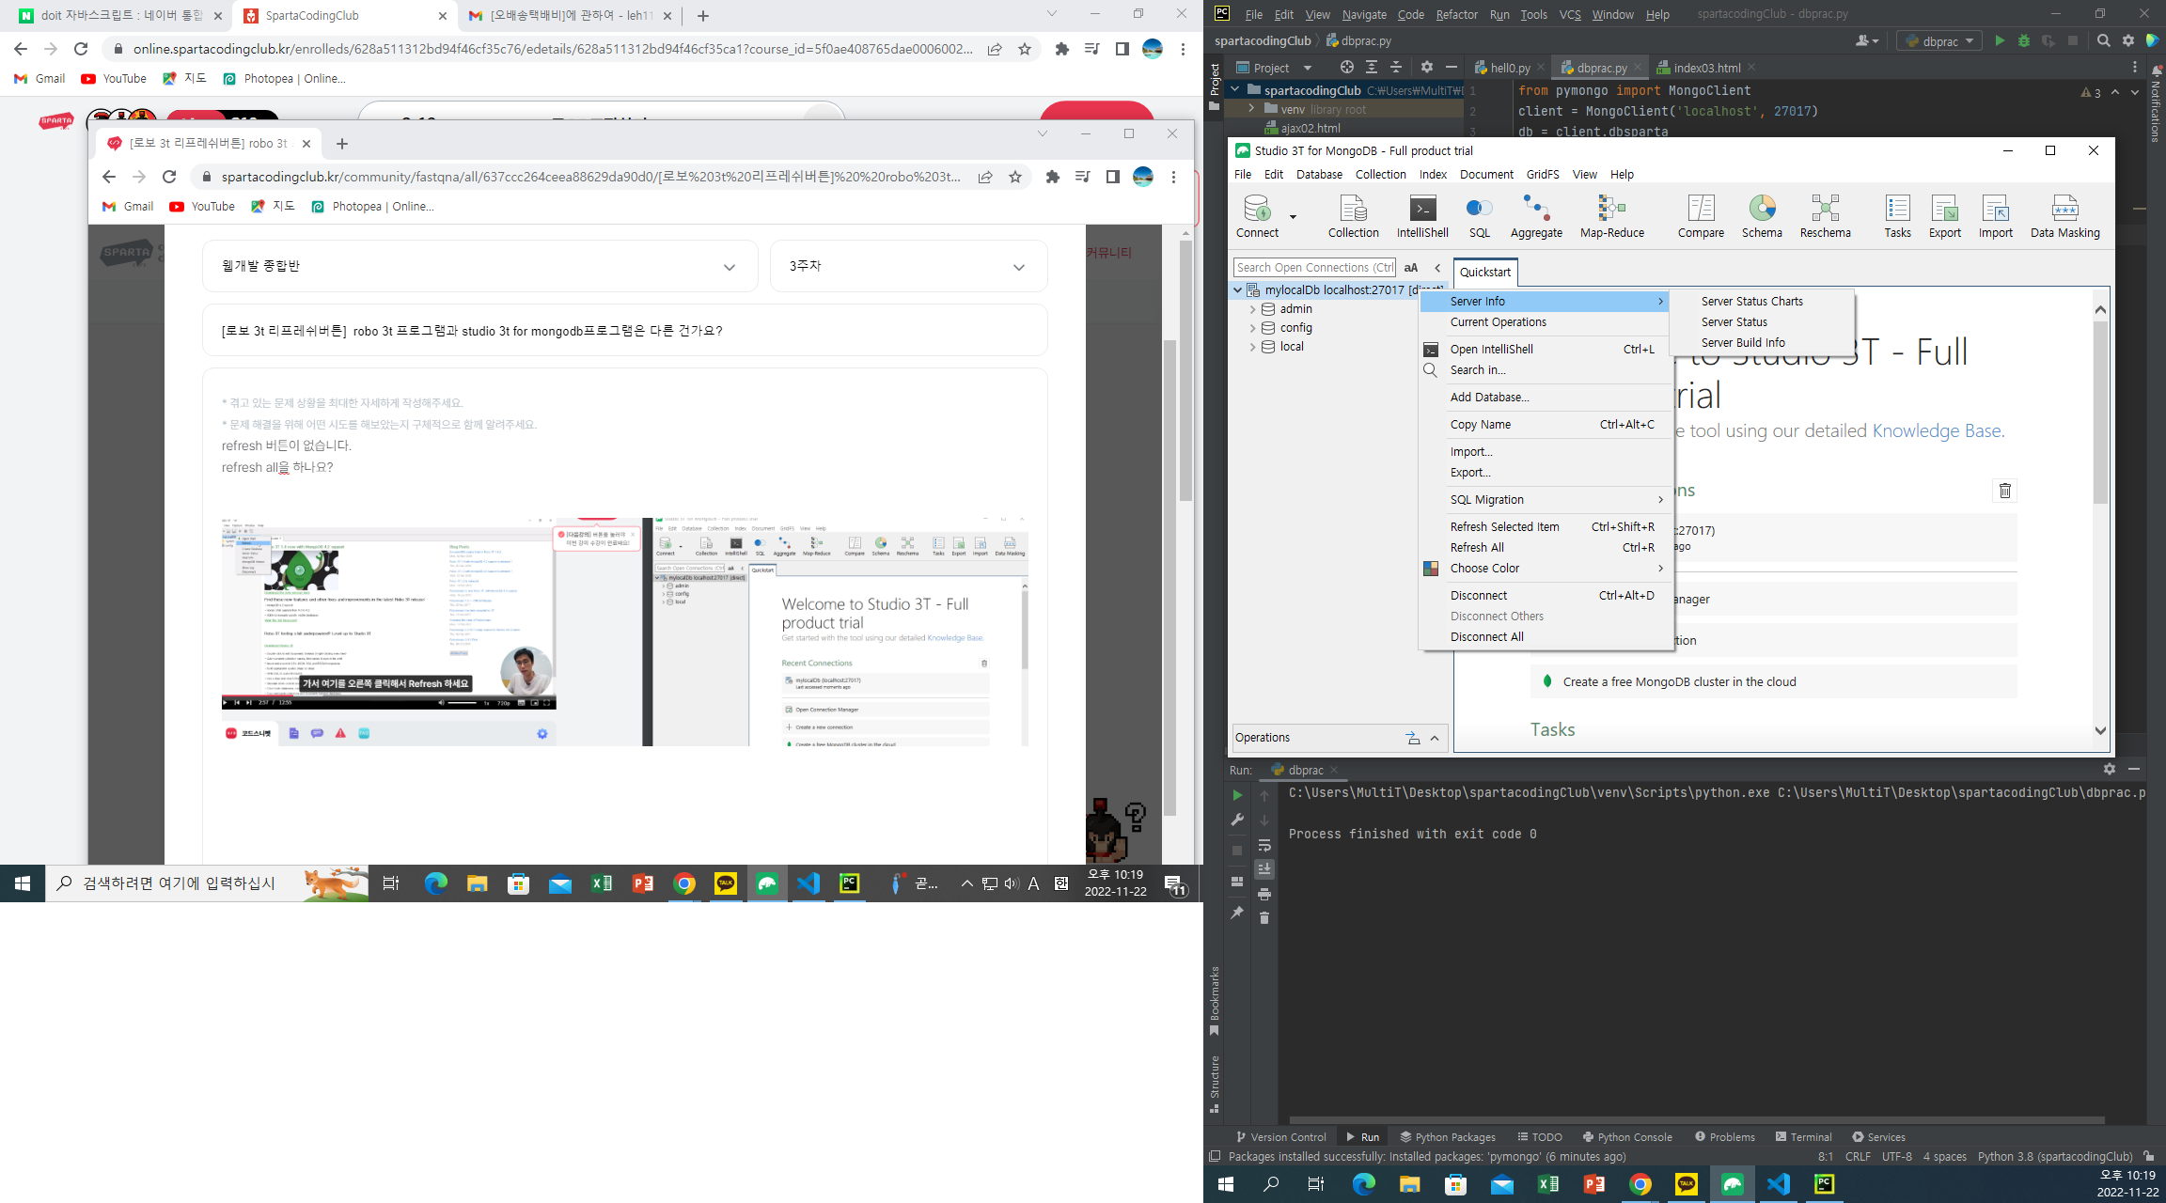Click the Search Open Connections field
The height and width of the screenshot is (1203, 2166).
click(x=1314, y=268)
